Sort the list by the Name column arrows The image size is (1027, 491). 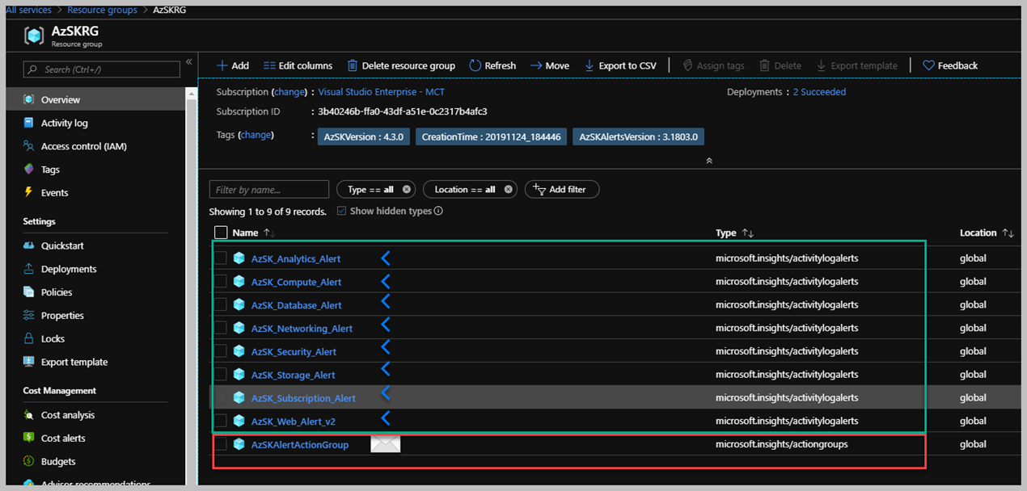pyautogui.click(x=269, y=233)
